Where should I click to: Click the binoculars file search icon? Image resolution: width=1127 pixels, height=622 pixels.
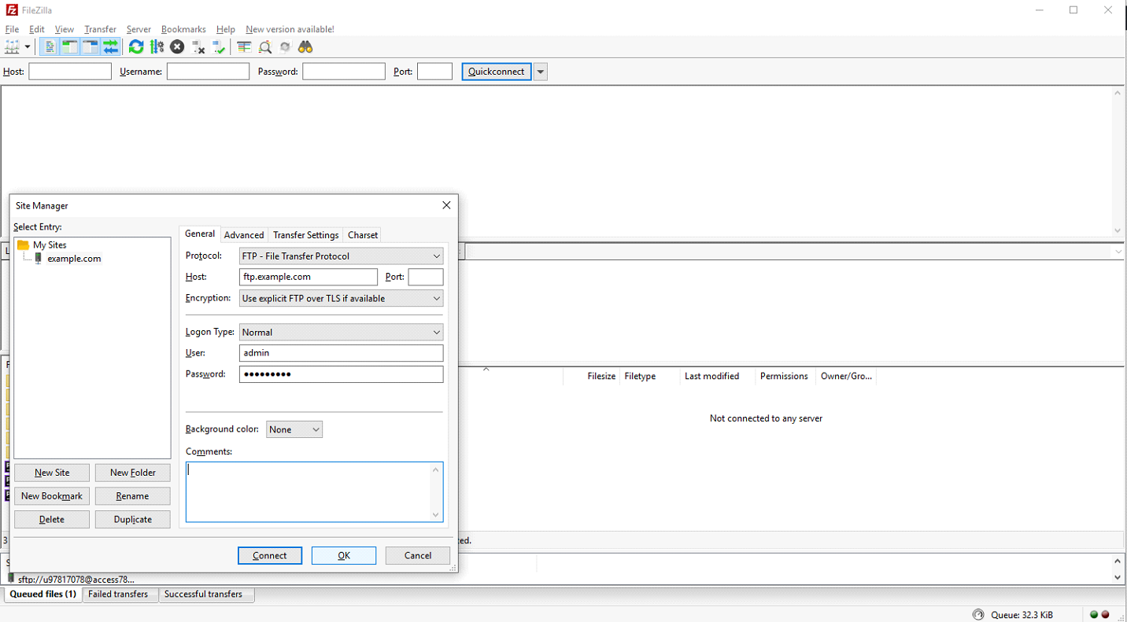coord(305,47)
